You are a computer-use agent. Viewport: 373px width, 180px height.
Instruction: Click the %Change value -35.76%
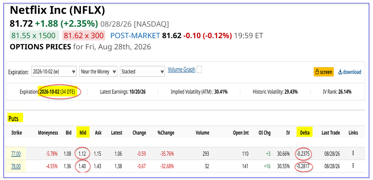pyautogui.click(x=167, y=154)
